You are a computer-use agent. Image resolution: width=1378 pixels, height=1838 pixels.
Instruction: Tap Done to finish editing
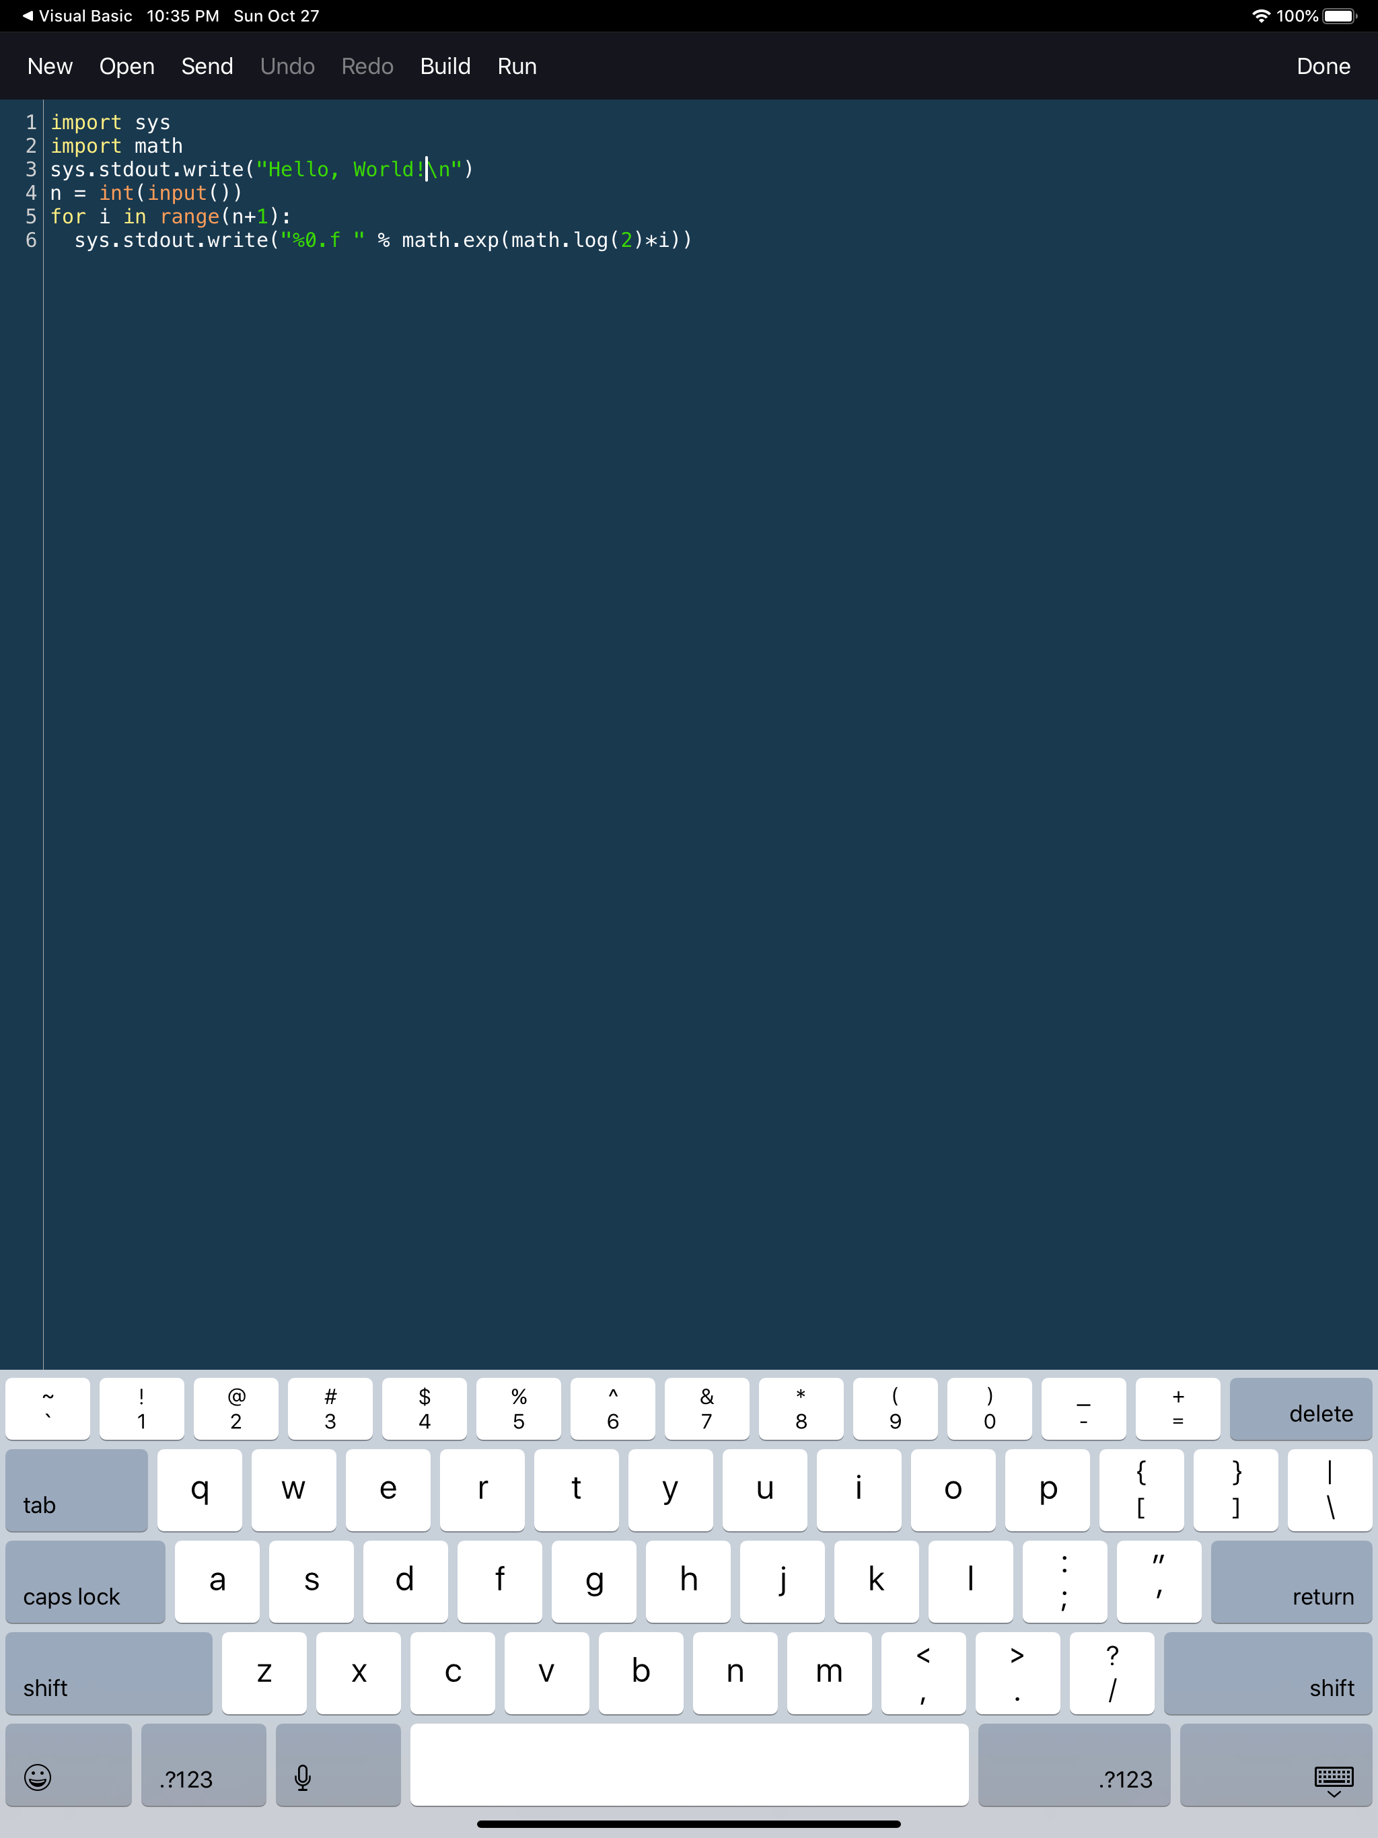point(1322,67)
